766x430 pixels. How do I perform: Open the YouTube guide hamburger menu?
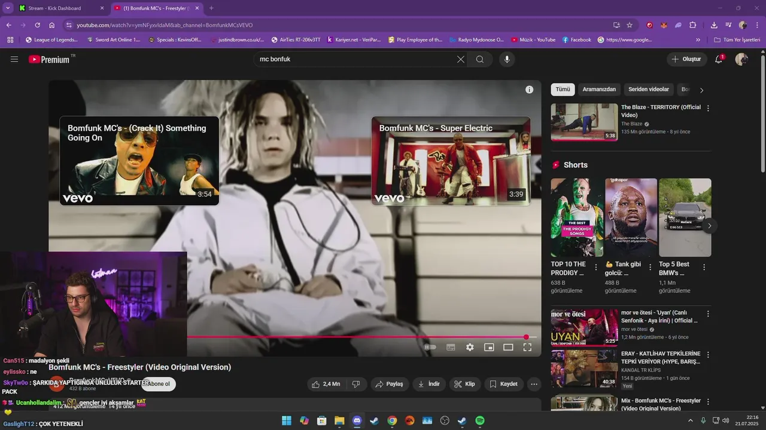(x=14, y=59)
